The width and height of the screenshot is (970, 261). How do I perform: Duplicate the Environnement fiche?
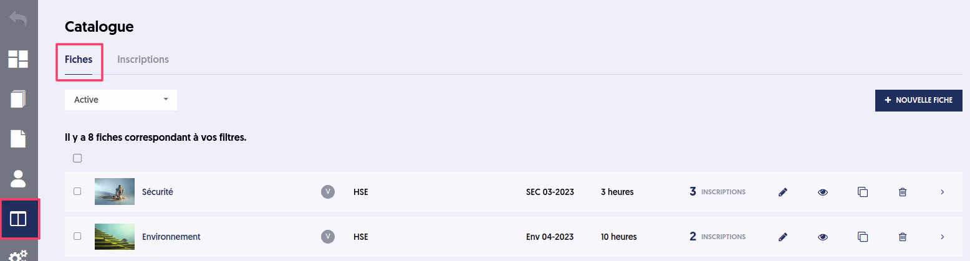[x=863, y=237]
